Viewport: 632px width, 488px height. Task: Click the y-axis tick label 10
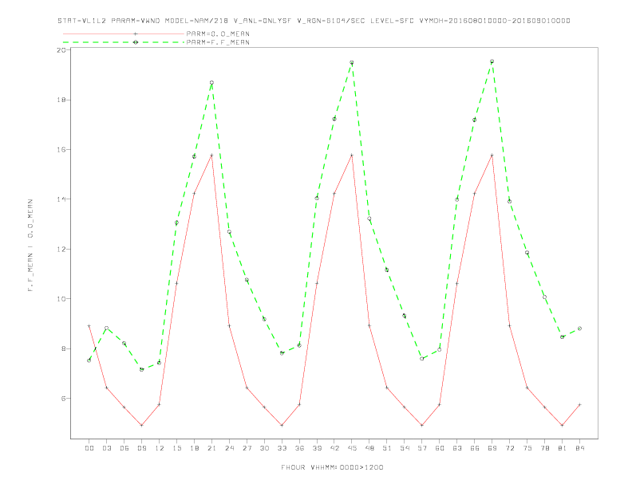(x=61, y=299)
